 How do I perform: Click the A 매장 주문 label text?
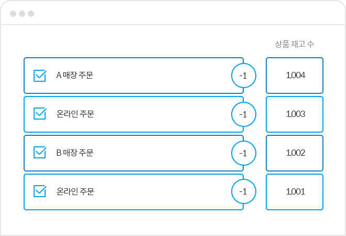(x=74, y=76)
